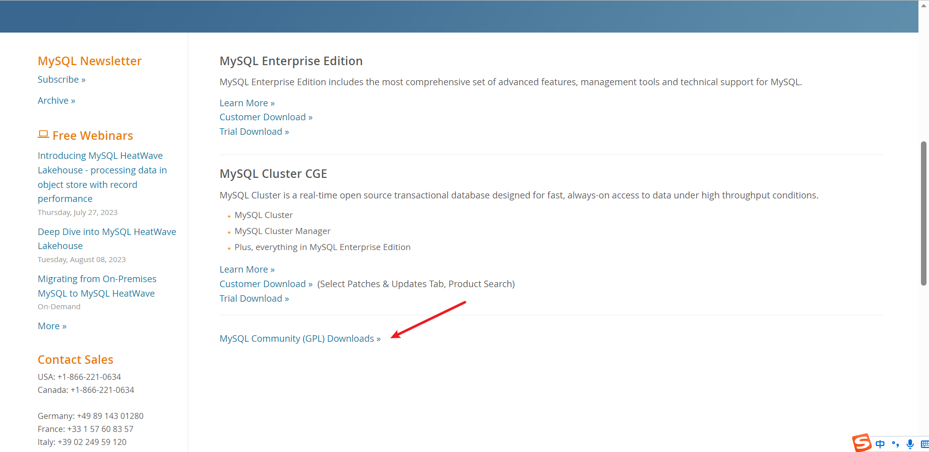Click Subscribe under MySQL Newsletter
The image size is (929, 452).
point(61,80)
